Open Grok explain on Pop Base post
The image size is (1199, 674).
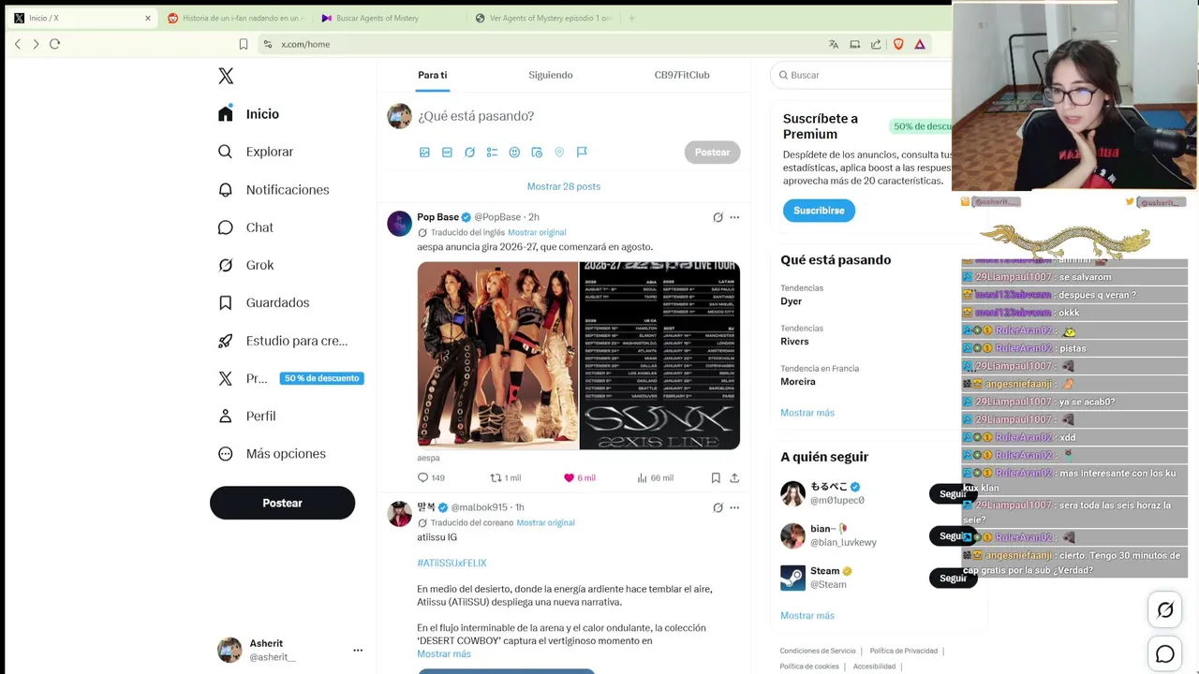(718, 217)
